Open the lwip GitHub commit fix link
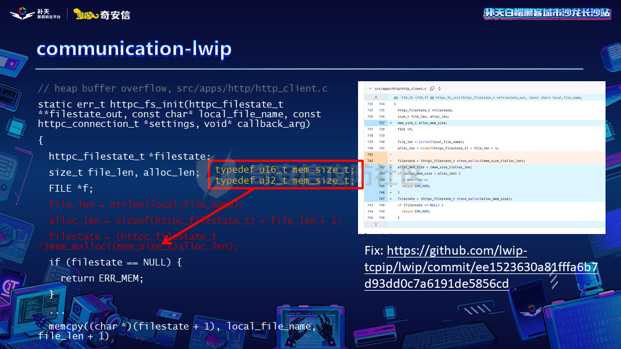 coord(481,267)
